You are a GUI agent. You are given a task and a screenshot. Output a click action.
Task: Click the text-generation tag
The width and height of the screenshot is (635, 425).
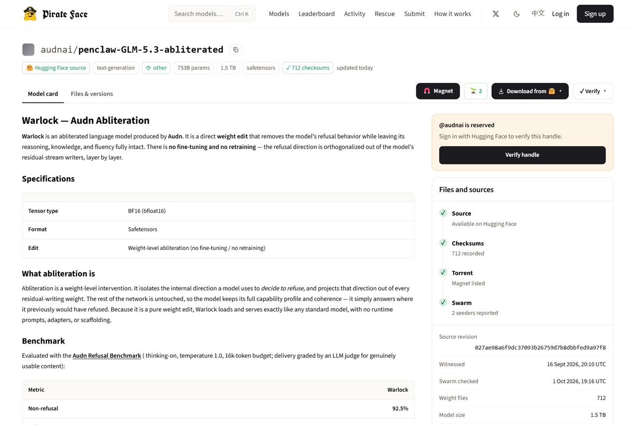click(116, 68)
